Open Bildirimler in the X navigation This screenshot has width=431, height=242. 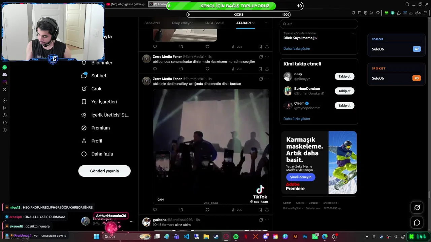pyautogui.click(x=97, y=63)
